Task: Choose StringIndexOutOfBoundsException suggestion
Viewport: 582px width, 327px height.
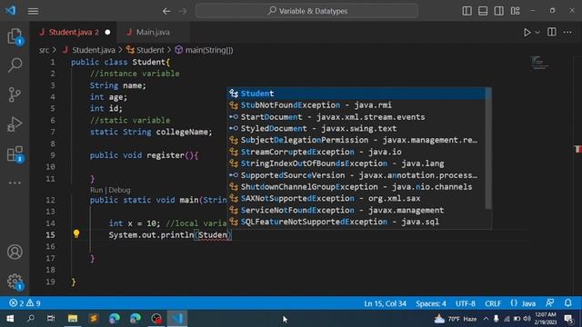Action: point(356,163)
